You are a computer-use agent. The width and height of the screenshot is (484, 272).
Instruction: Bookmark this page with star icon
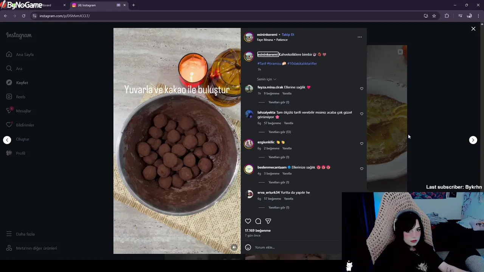[x=434, y=16]
